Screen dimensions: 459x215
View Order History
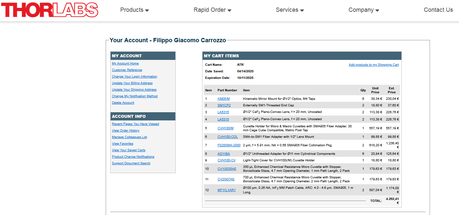pos(126,131)
